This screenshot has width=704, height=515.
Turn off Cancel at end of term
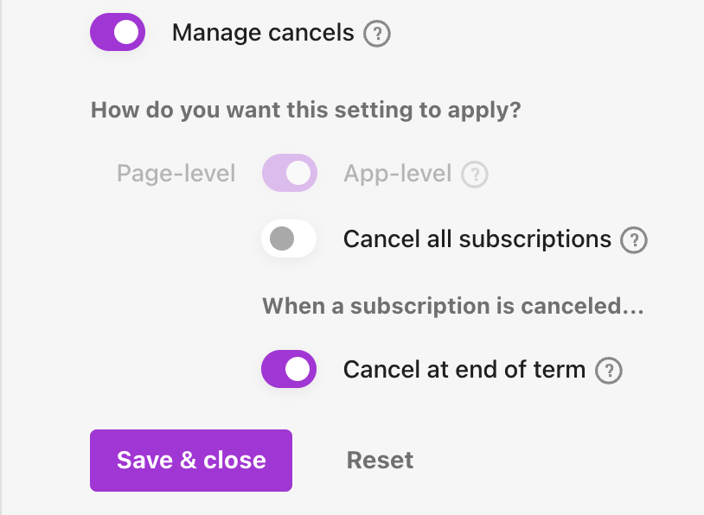click(x=289, y=370)
